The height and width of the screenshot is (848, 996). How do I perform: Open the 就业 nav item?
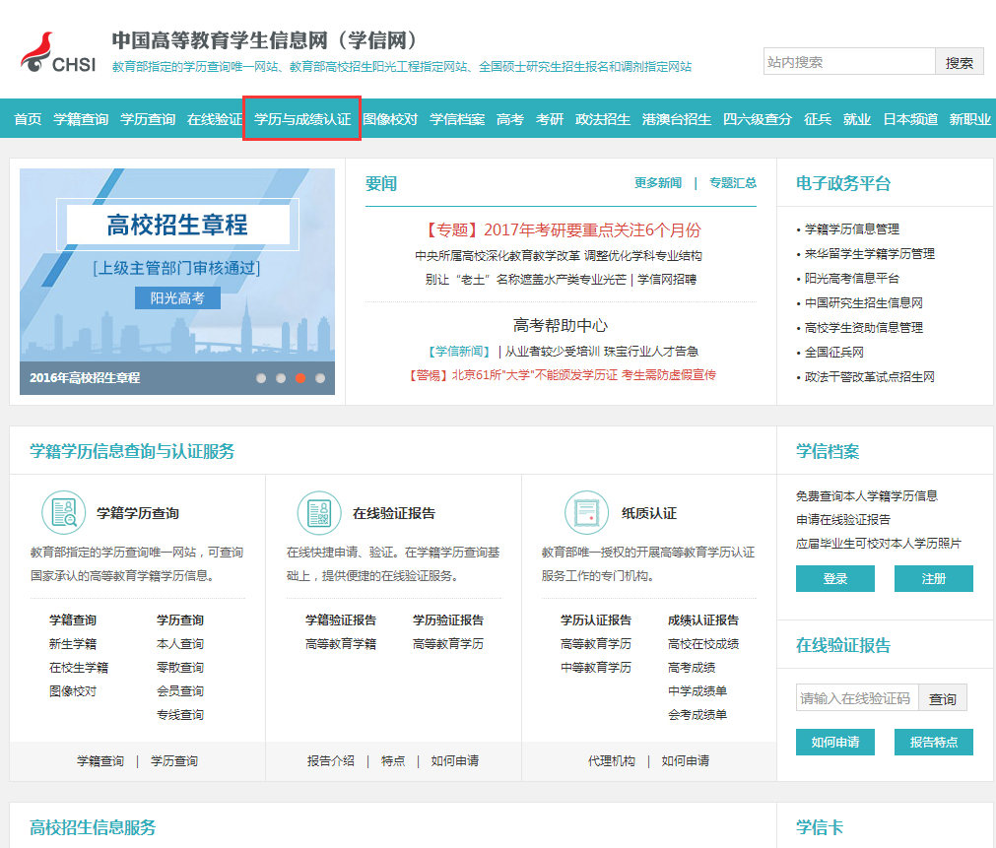click(x=857, y=119)
